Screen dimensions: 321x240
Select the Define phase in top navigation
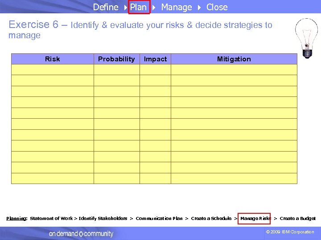[106, 7]
